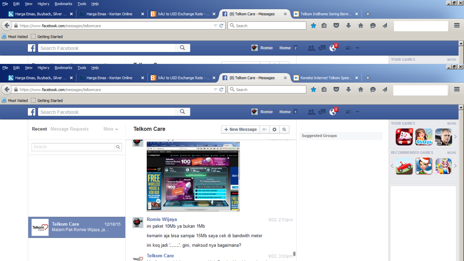Open the Hello chat smiley icon in the front window
The image size is (464, 261).
click(x=373, y=90)
